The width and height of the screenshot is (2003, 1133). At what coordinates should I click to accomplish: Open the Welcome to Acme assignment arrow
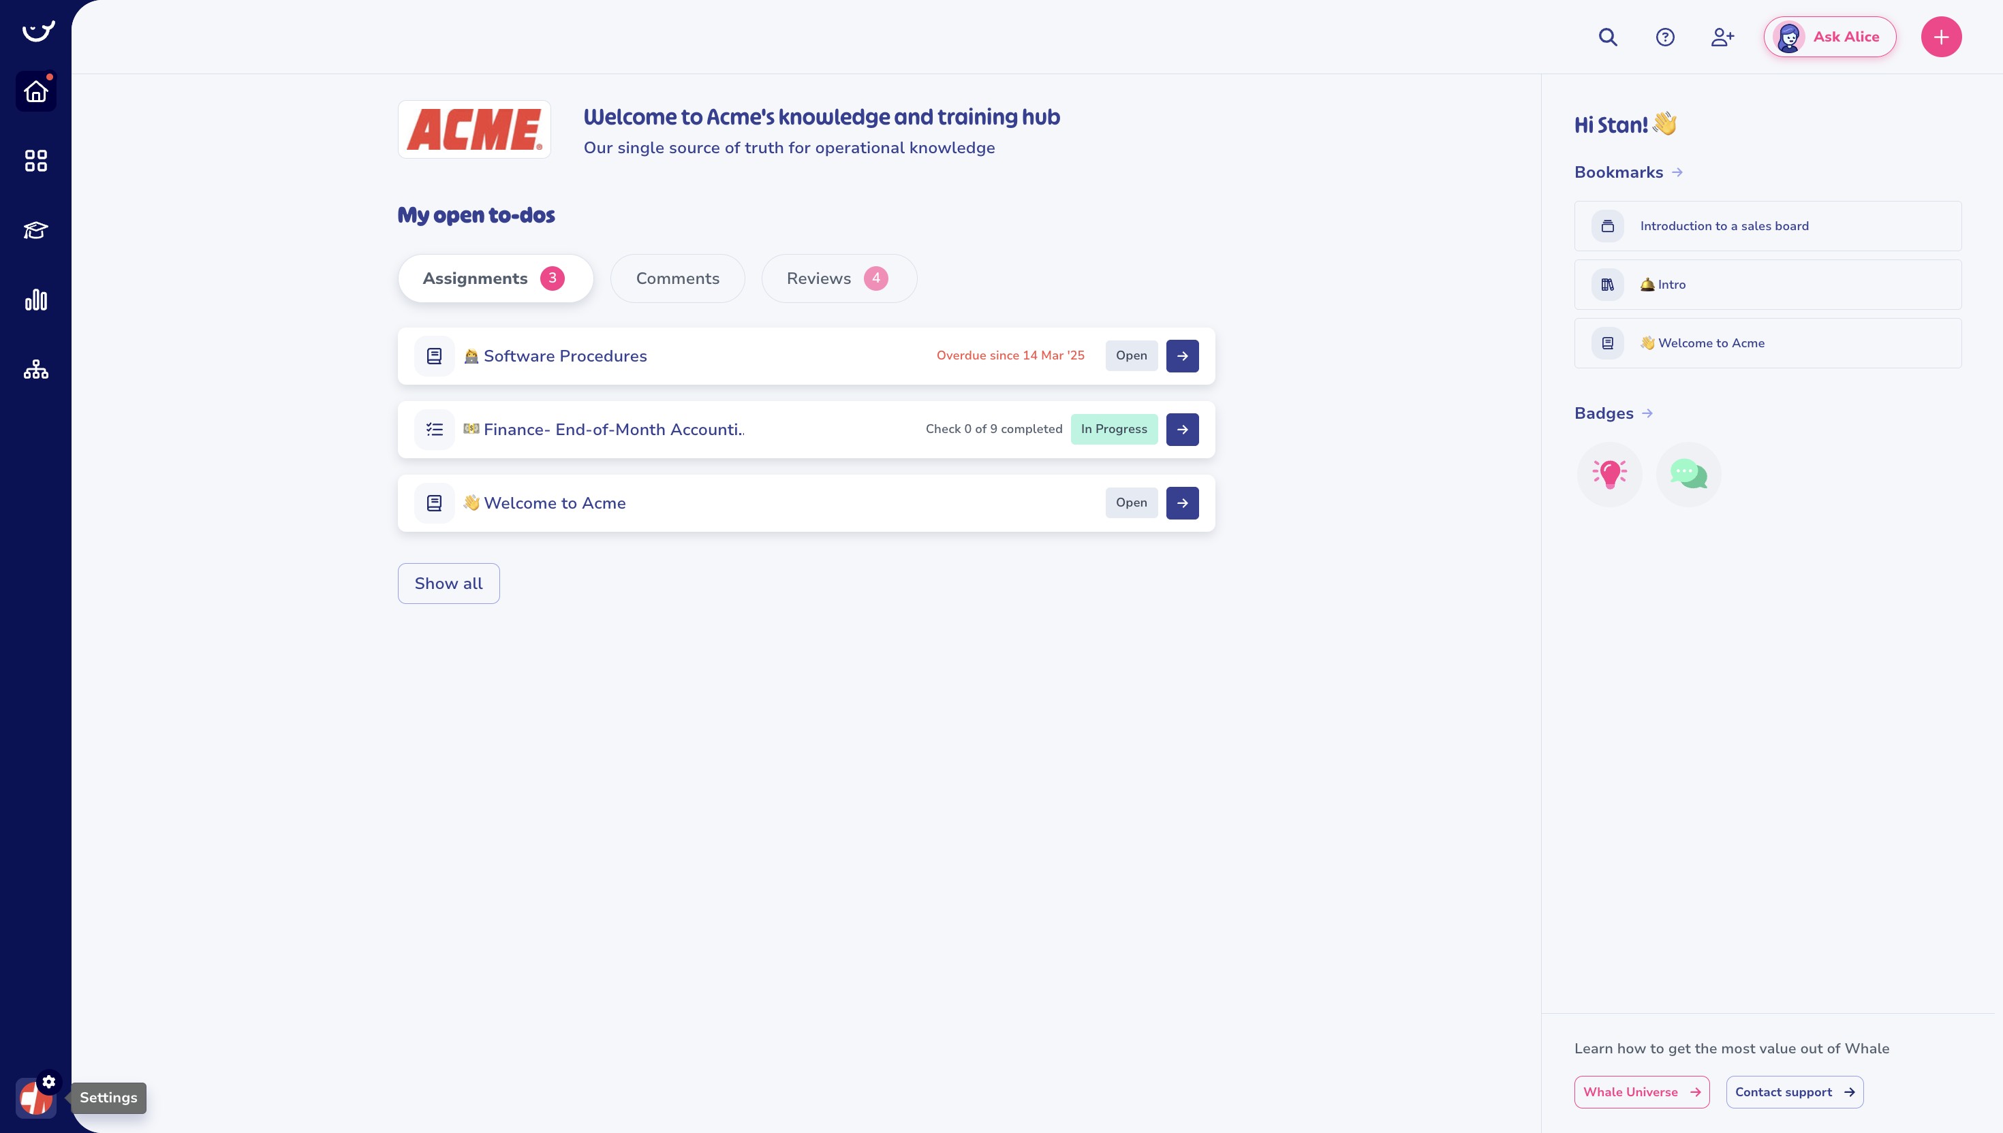(x=1182, y=502)
